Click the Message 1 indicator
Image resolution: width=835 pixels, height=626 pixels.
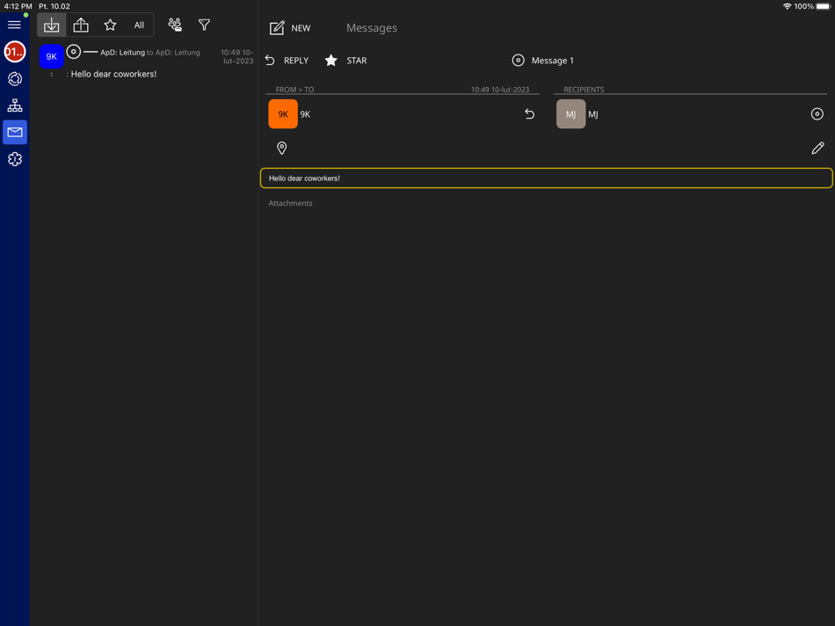[543, 60]
